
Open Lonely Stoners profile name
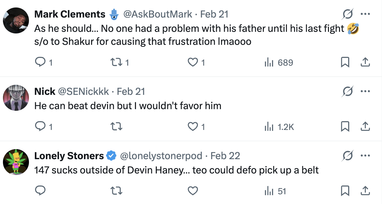point(69,156)
